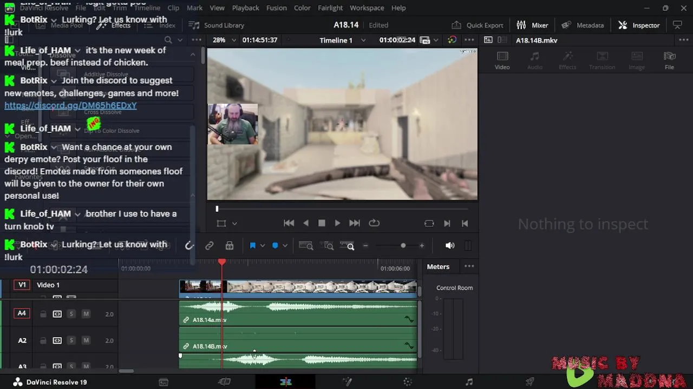Open the viewer options three-dot menu
The height and width of the screenshot is (389, 693).
coord(469,40)
